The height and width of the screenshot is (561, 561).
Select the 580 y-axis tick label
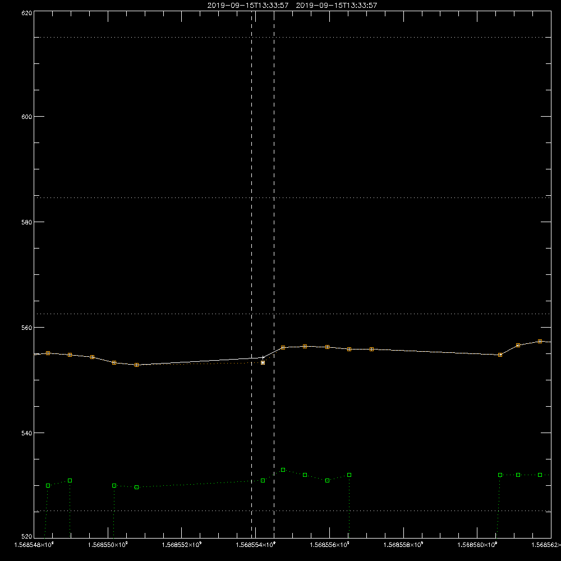point(27,222)
